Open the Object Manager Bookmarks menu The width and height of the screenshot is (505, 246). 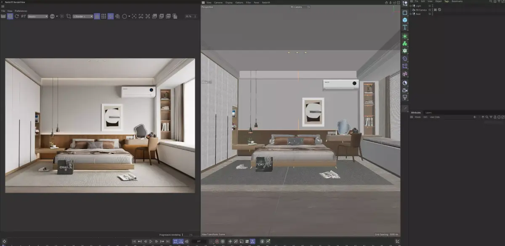pos(457,1)
